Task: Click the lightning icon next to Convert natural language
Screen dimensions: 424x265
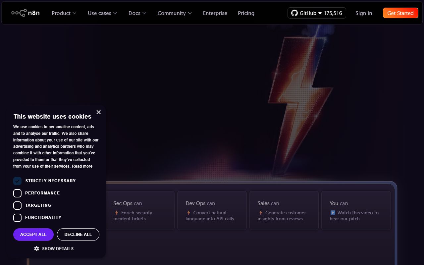Action: (188, 213)
